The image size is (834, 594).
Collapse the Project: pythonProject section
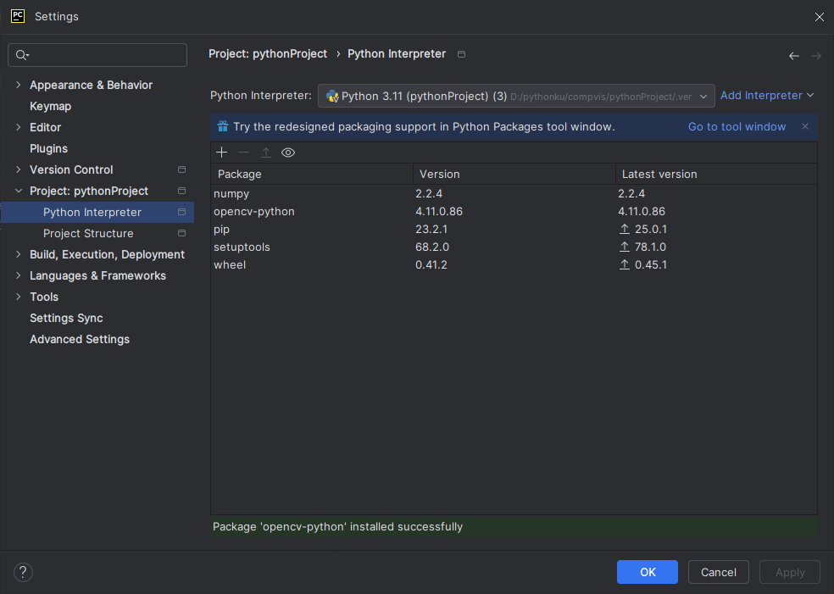coord(19,191)
